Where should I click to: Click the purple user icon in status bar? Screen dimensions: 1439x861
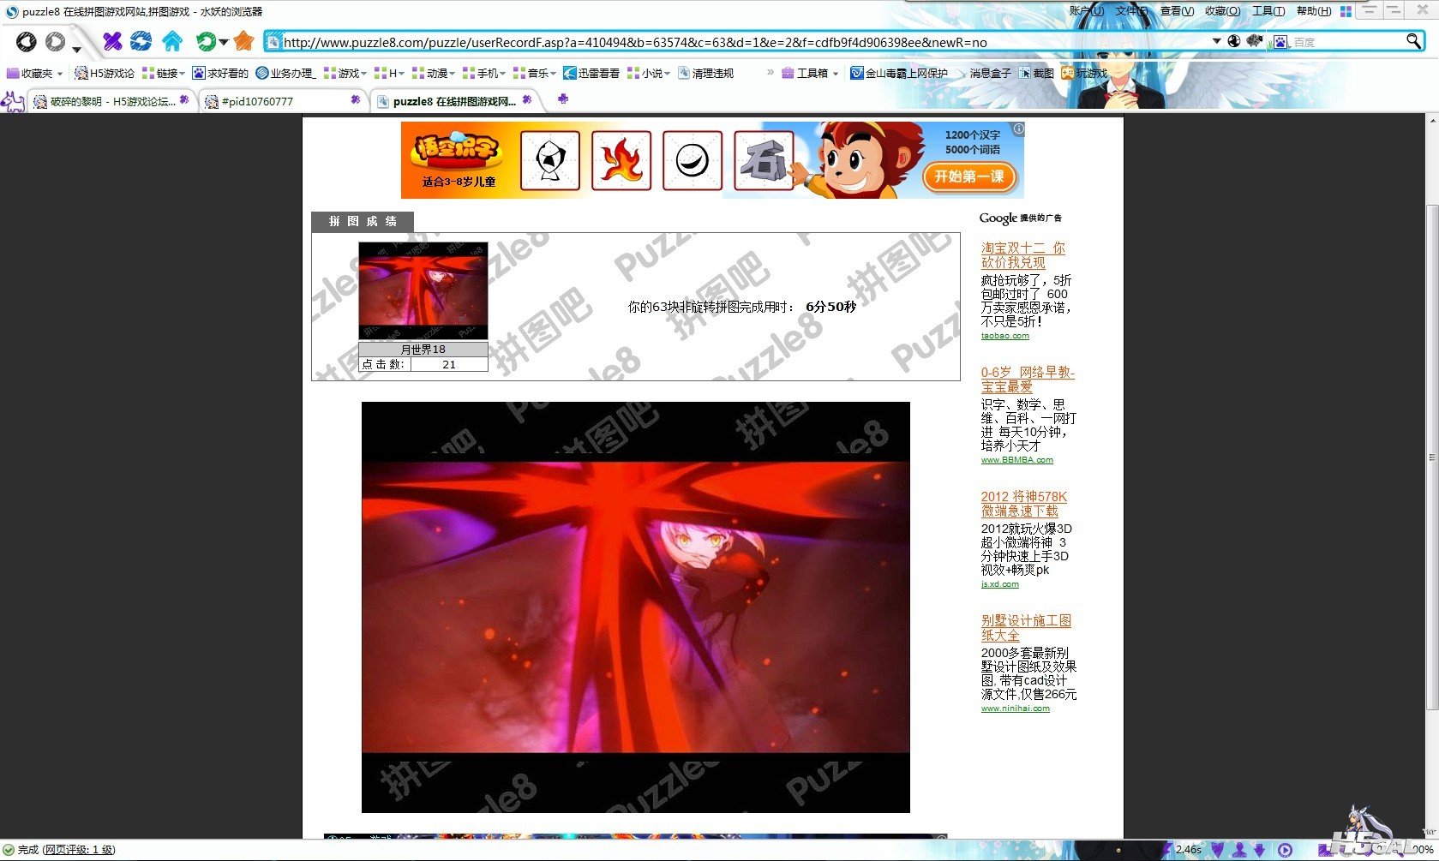[x=1238, y=850]
